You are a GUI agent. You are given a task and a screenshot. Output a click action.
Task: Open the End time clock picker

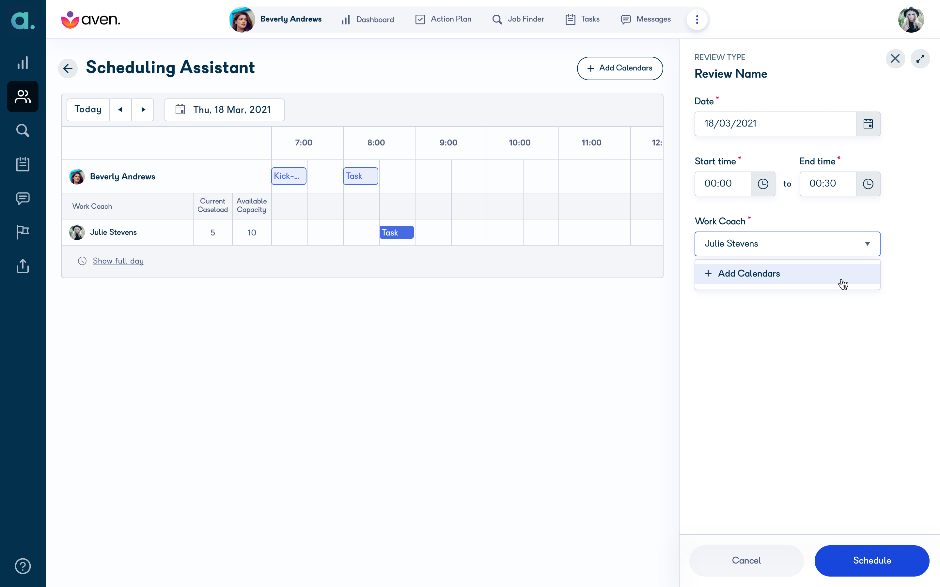click(x=868, y=184)
